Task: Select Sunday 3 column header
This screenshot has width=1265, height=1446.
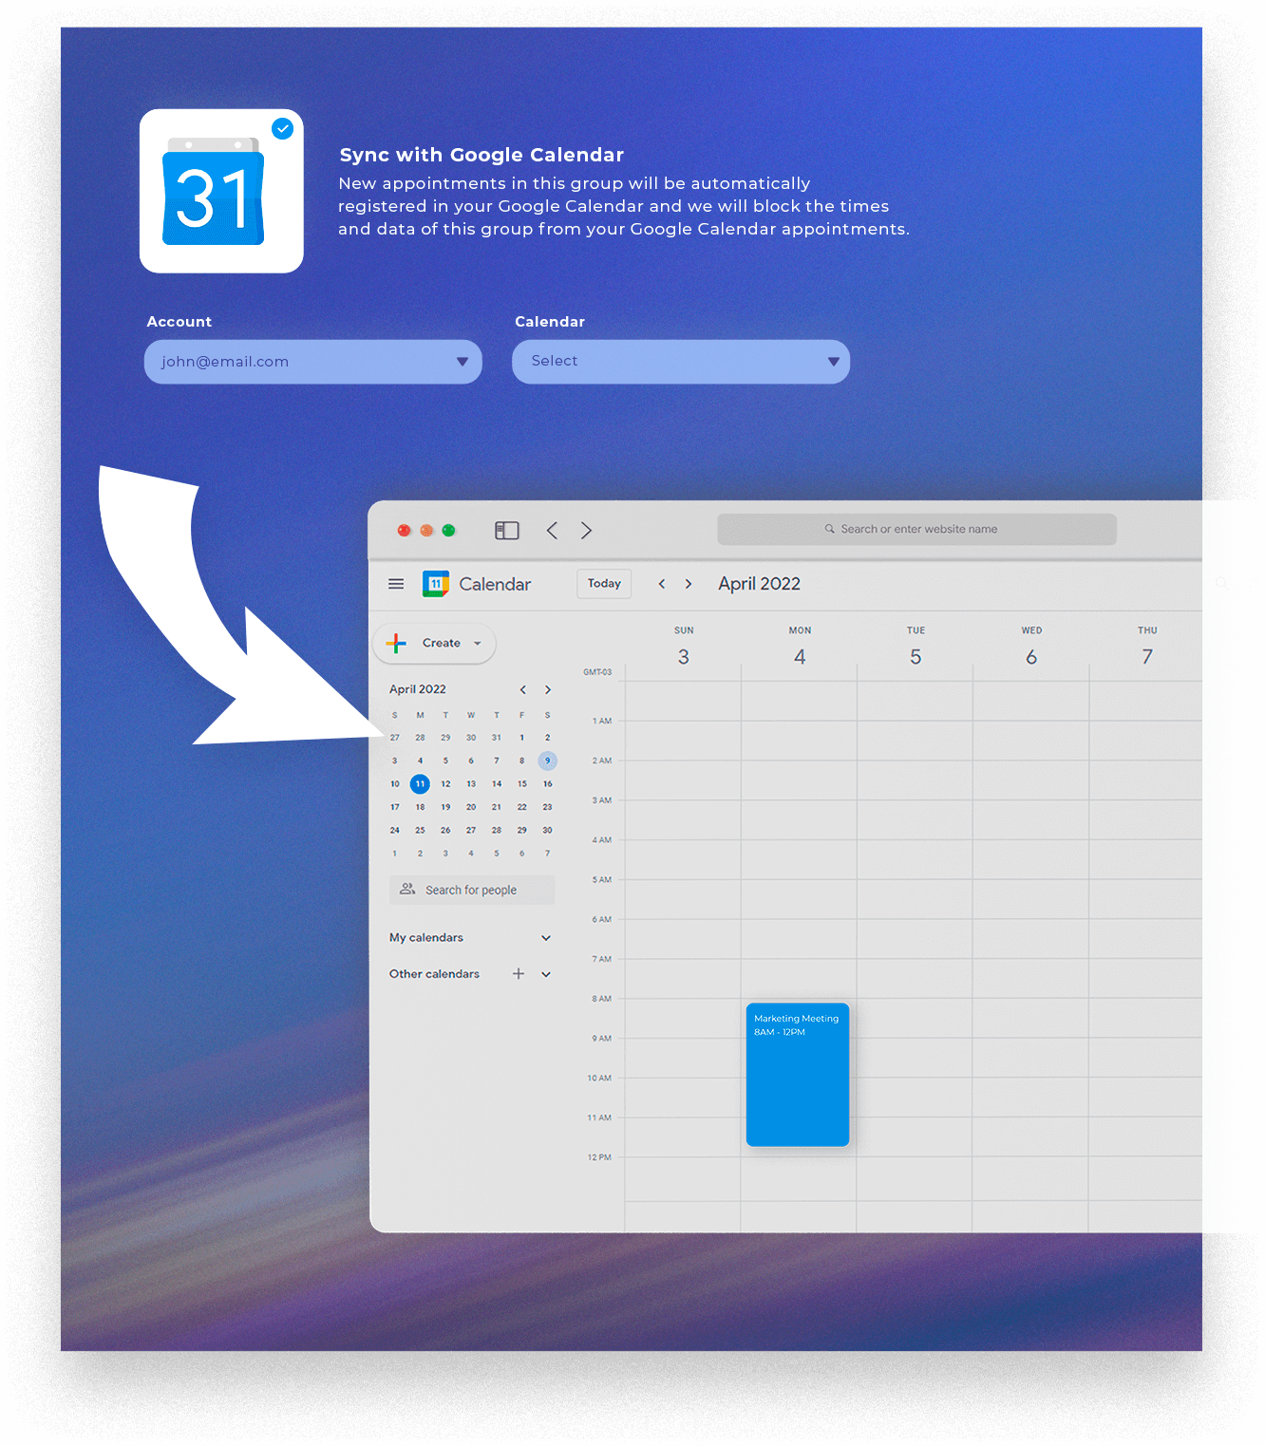Action: [684, 648]
